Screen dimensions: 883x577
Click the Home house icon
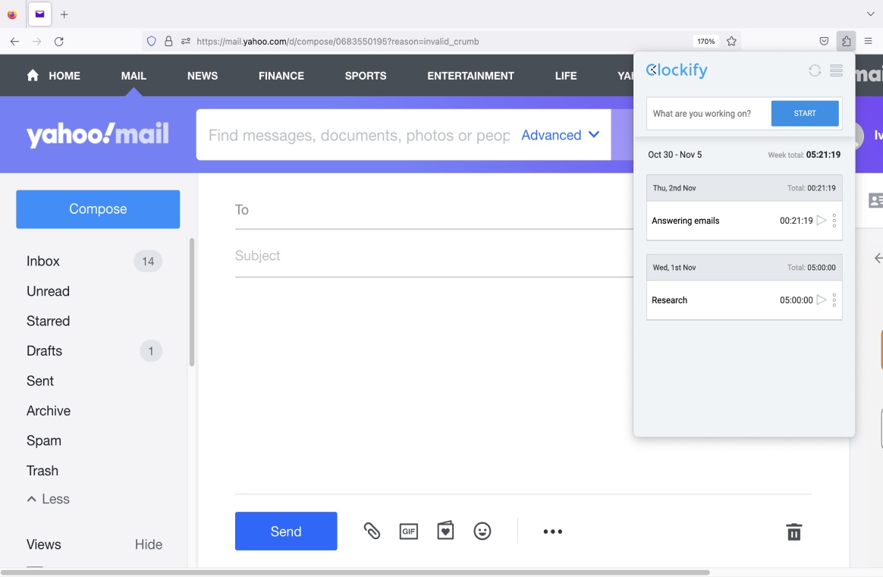33,75
